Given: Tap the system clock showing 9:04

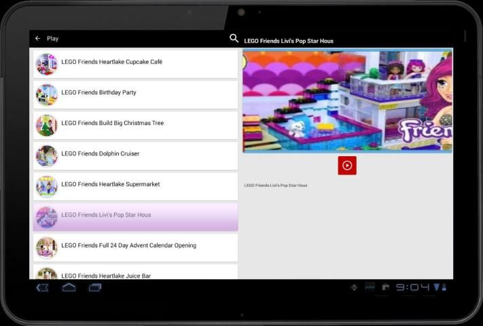Looking at the screenshot, I should pos(413,287).
